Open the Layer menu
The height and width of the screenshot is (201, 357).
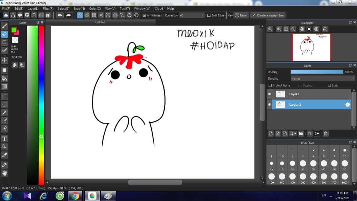point(33,9)
